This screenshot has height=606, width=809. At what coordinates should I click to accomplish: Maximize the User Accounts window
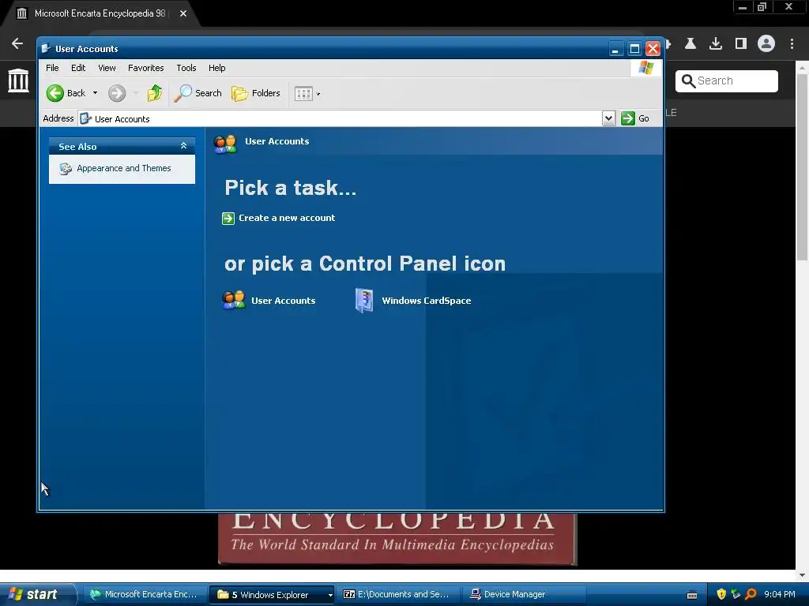[x=634, y=49]
